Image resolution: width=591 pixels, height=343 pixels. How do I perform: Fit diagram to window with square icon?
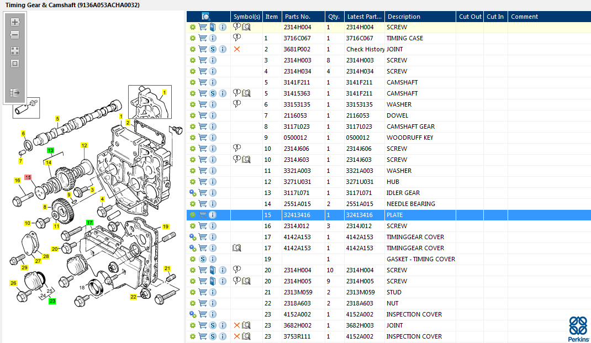pos(15,64)
